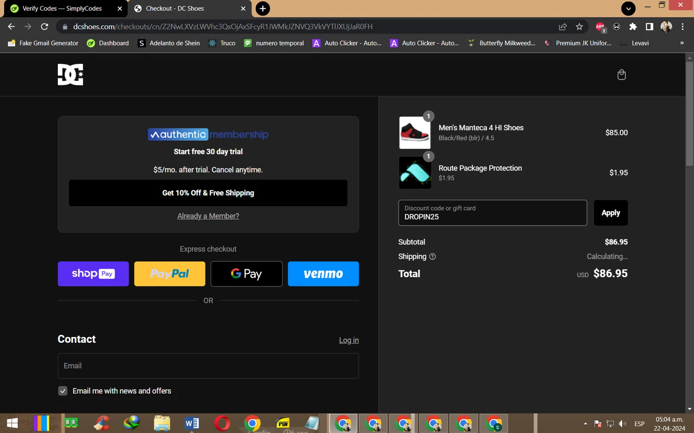Click the shipping help question icon

point(433,256)
